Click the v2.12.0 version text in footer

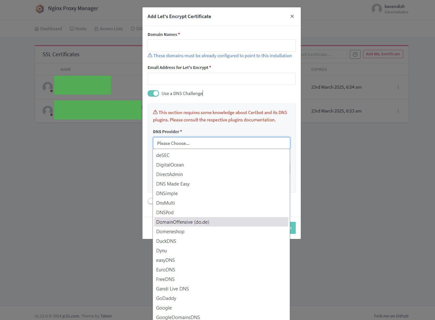tap(41, 316)
